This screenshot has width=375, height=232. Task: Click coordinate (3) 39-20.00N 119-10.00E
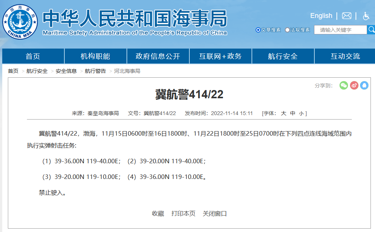(81, 177)
